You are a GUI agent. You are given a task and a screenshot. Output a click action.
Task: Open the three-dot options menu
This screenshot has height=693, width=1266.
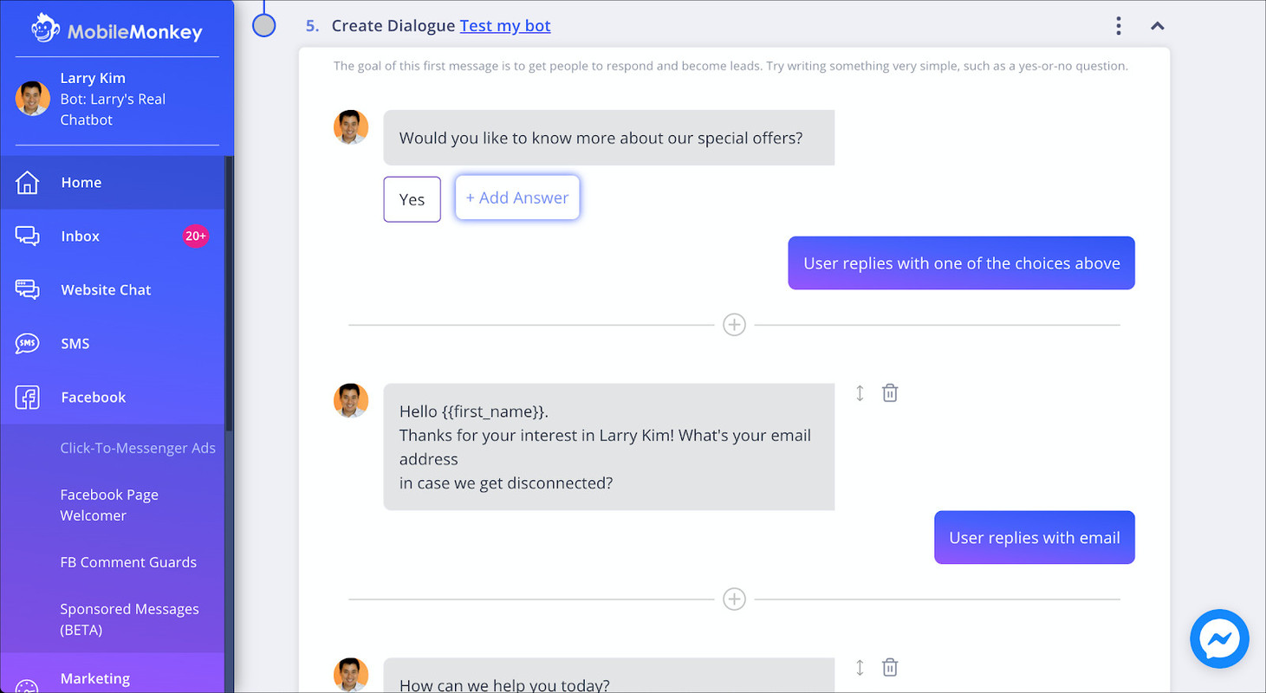(x=1118, y=26)
